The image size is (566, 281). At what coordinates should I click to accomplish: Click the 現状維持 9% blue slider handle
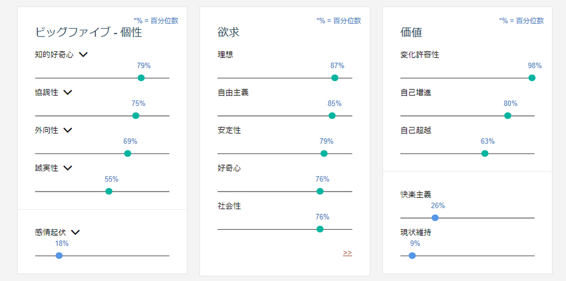coord(412,256)
